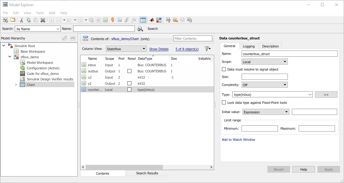
Task: Click the Open folder icon in toolbar
Action: click(x=13, y=20)
